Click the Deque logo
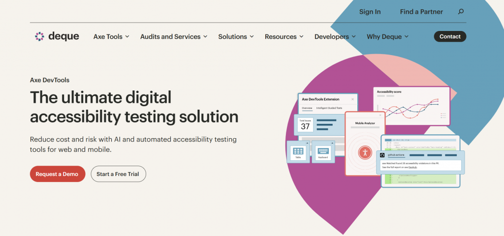The width and height of the screenshot is (504, 236). tap(57, 36)
